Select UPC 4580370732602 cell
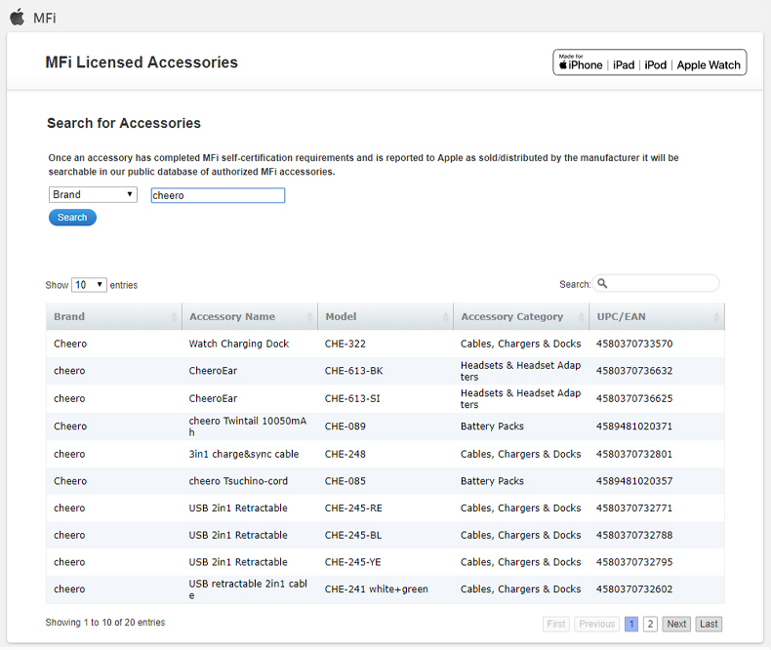Screen dimensions: 771x650 pos(634,589)
